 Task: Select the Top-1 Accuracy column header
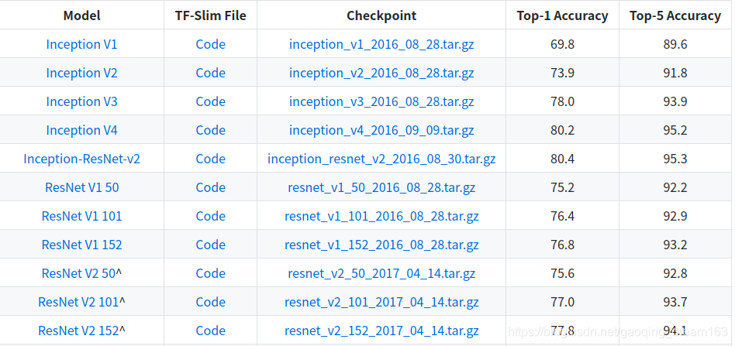point(563,15)
